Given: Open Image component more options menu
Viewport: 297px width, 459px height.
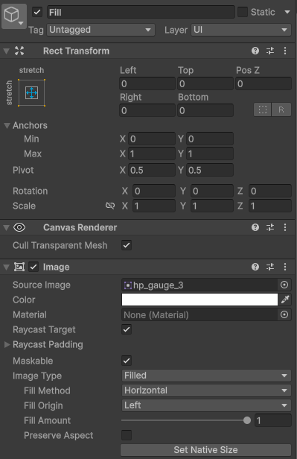Looking at the screenshot, I should [x=285, y=267].
